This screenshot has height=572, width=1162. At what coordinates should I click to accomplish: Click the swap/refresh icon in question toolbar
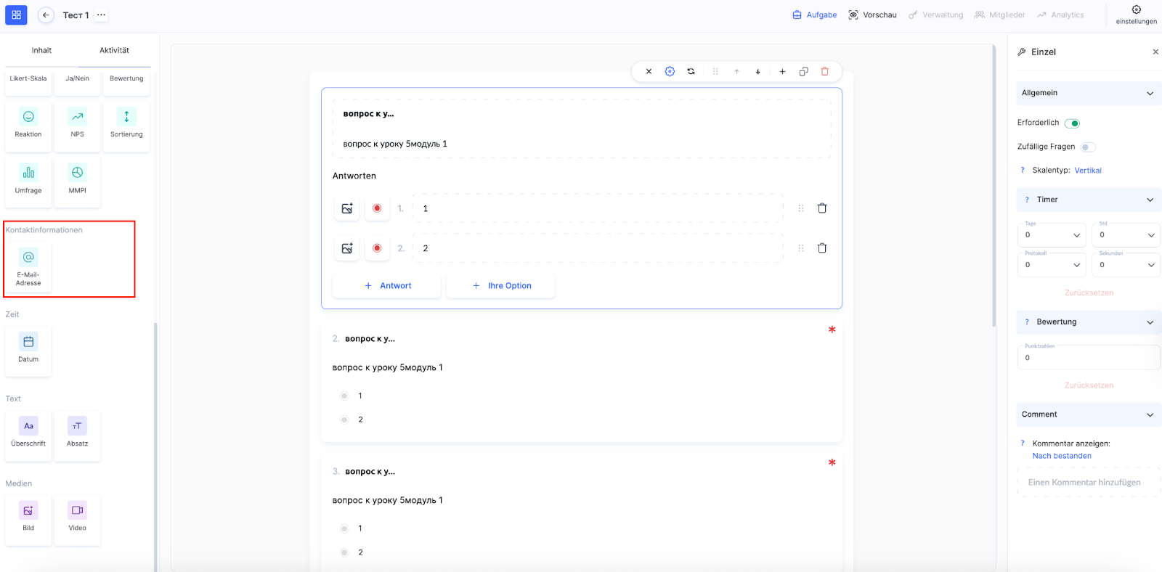tap(691, 71)
